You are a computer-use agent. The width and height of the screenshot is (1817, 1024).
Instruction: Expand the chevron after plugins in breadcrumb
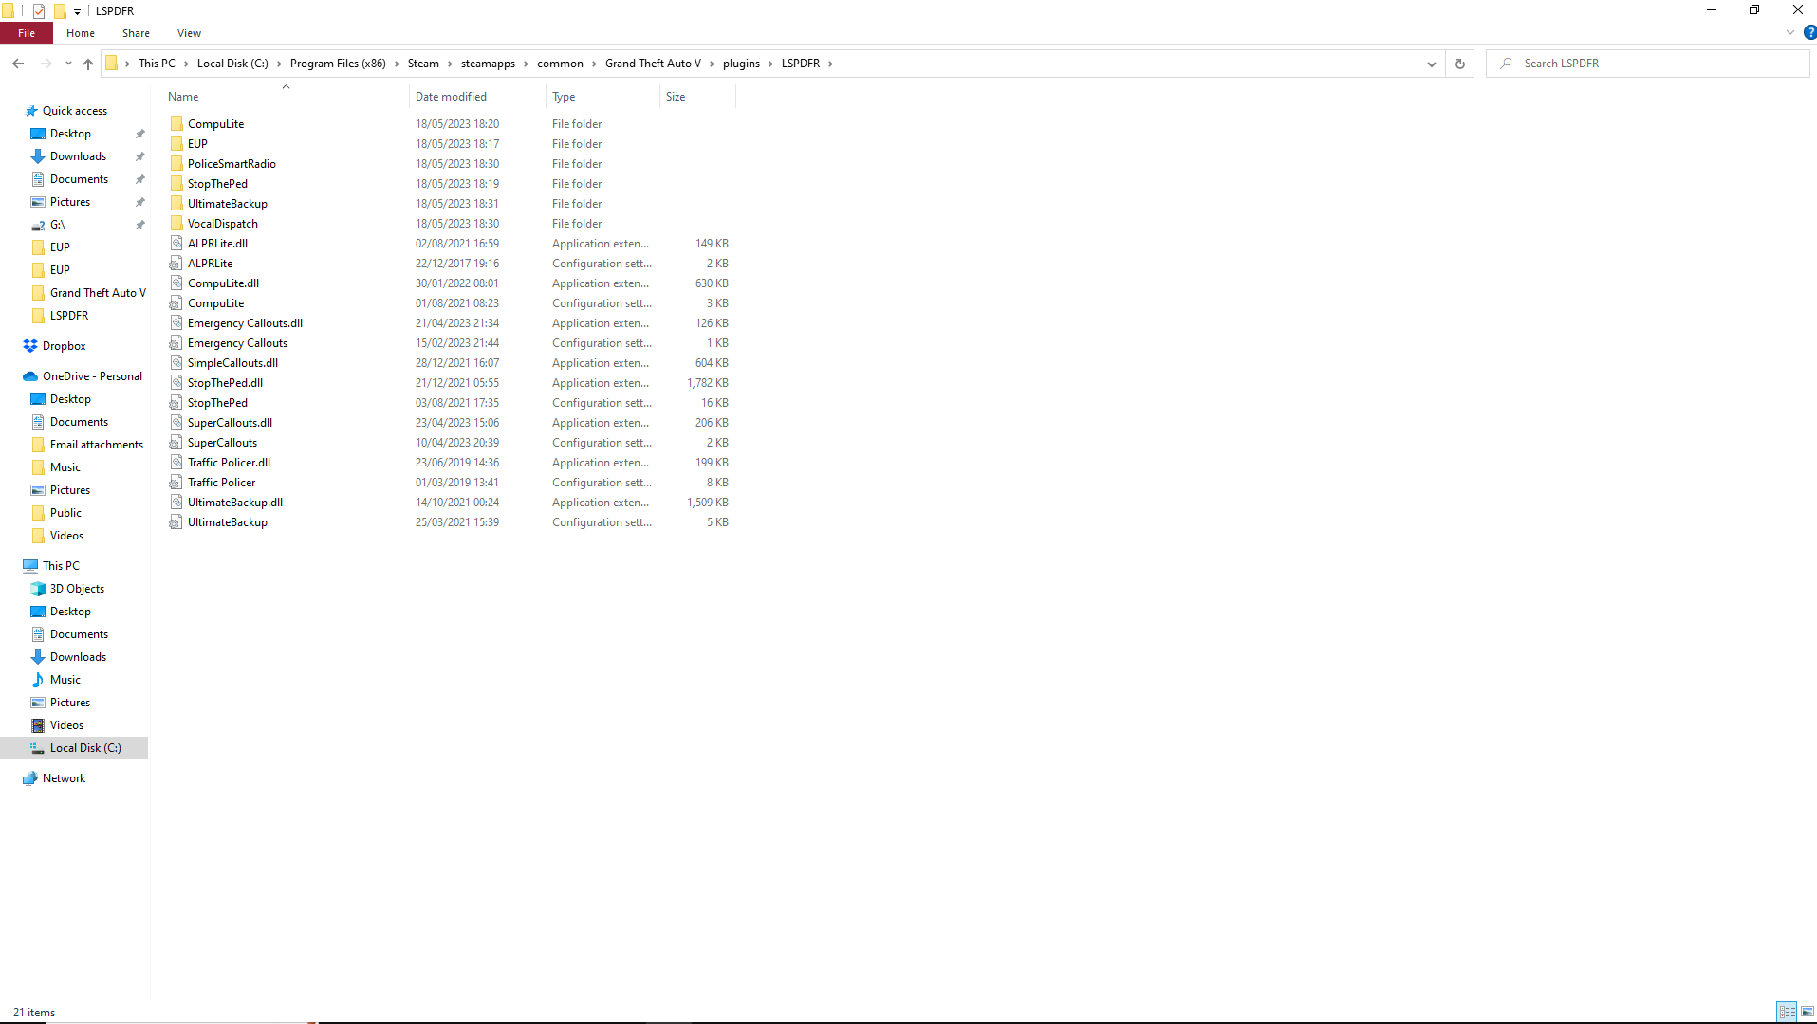point(770,64)
